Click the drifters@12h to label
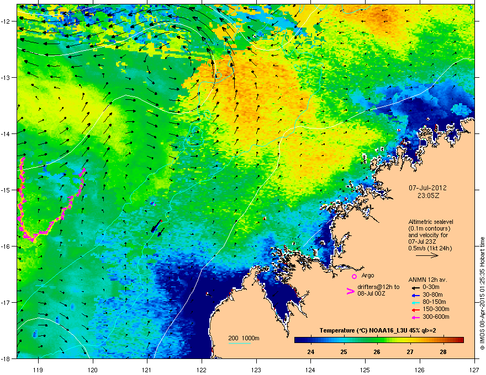 [378, 287]
